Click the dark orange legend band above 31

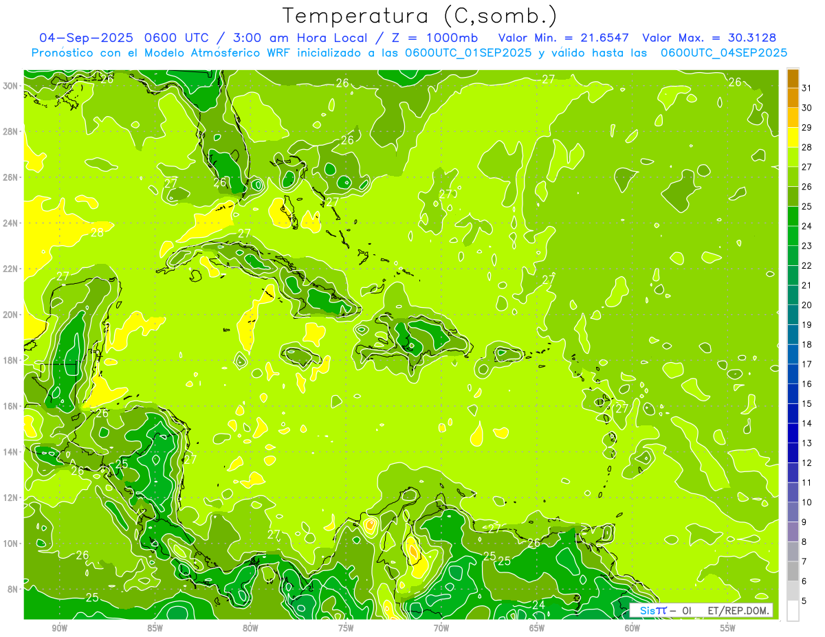793,79
